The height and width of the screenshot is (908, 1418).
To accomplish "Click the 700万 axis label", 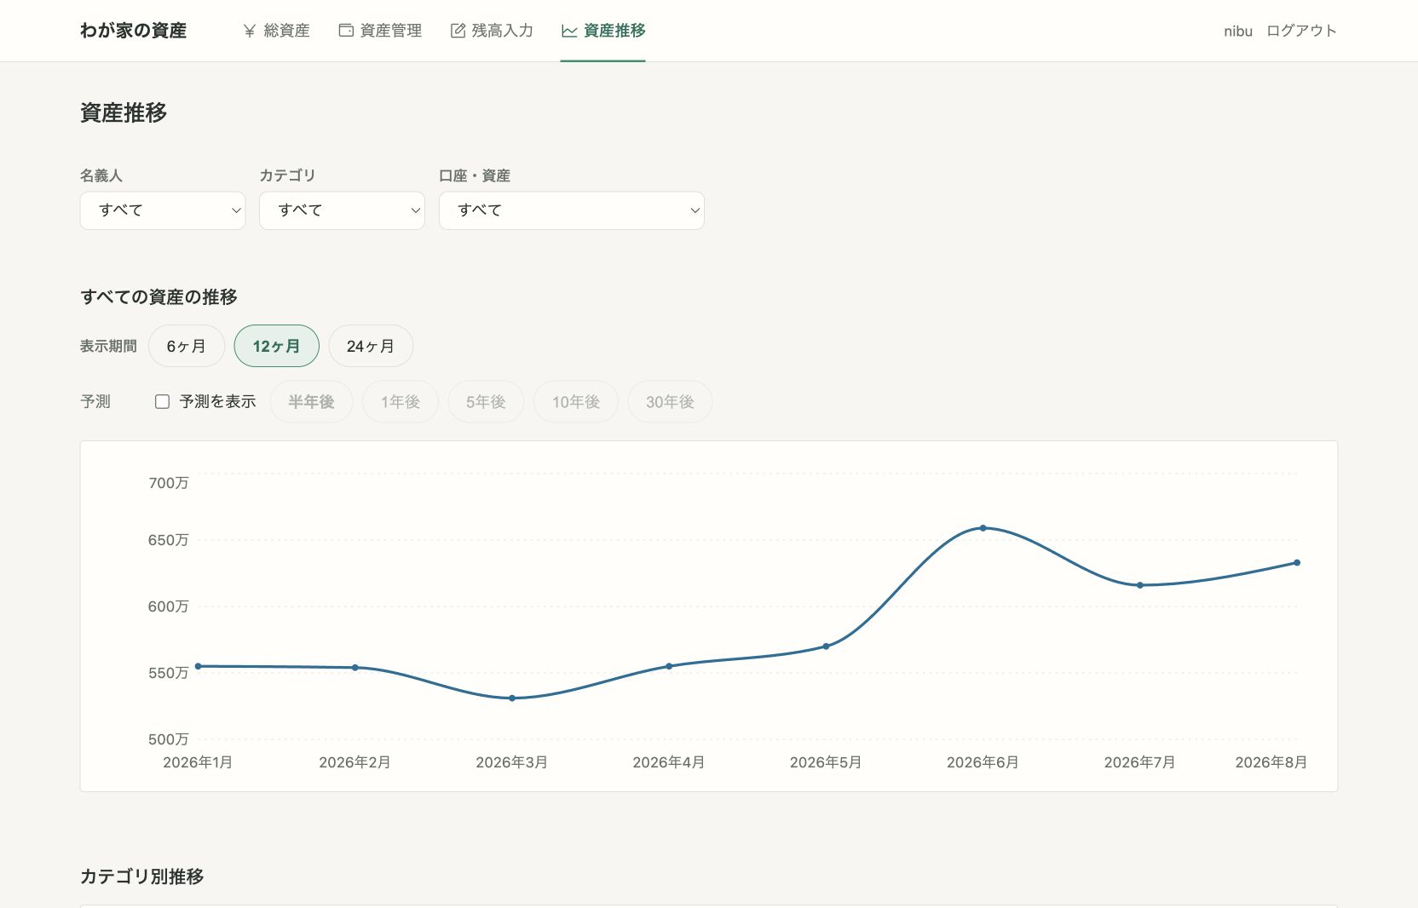I will pos(169,483).
